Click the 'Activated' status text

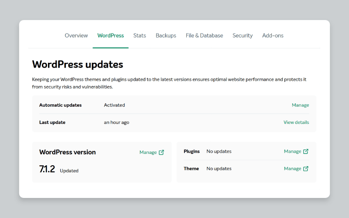114,105
